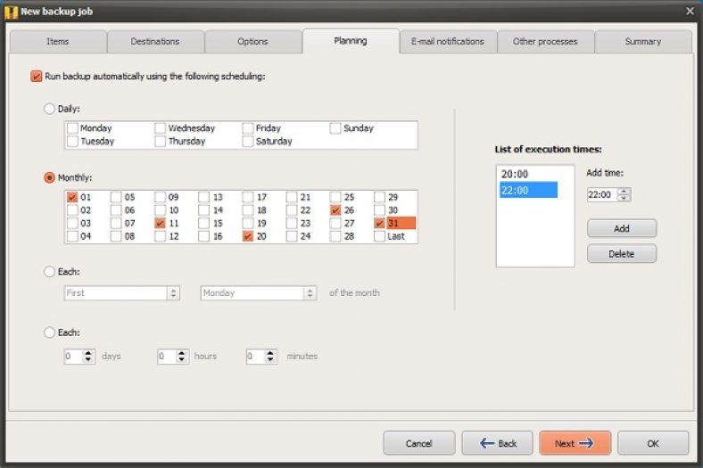Select Each radio above First/Monday dropdowns
The image size is (703, 468).
click(49, 271)
